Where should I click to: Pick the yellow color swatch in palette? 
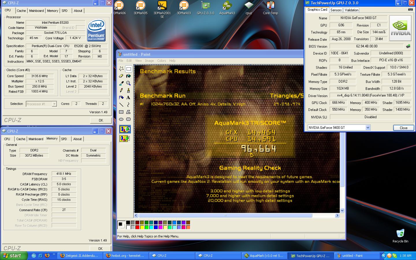pyautogui.click(x=142, y=227)
